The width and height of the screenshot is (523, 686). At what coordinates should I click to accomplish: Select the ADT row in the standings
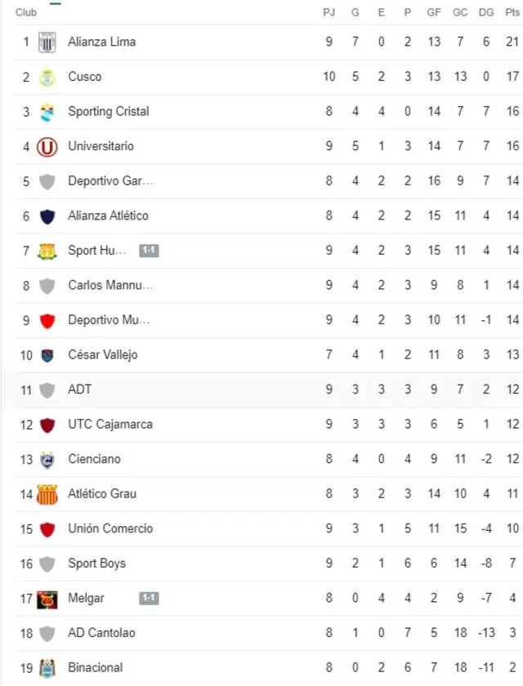[261, 390]
